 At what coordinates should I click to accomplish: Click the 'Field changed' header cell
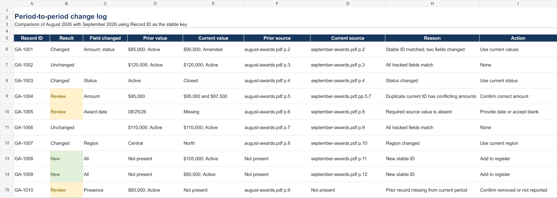click(x=105, y=38)
